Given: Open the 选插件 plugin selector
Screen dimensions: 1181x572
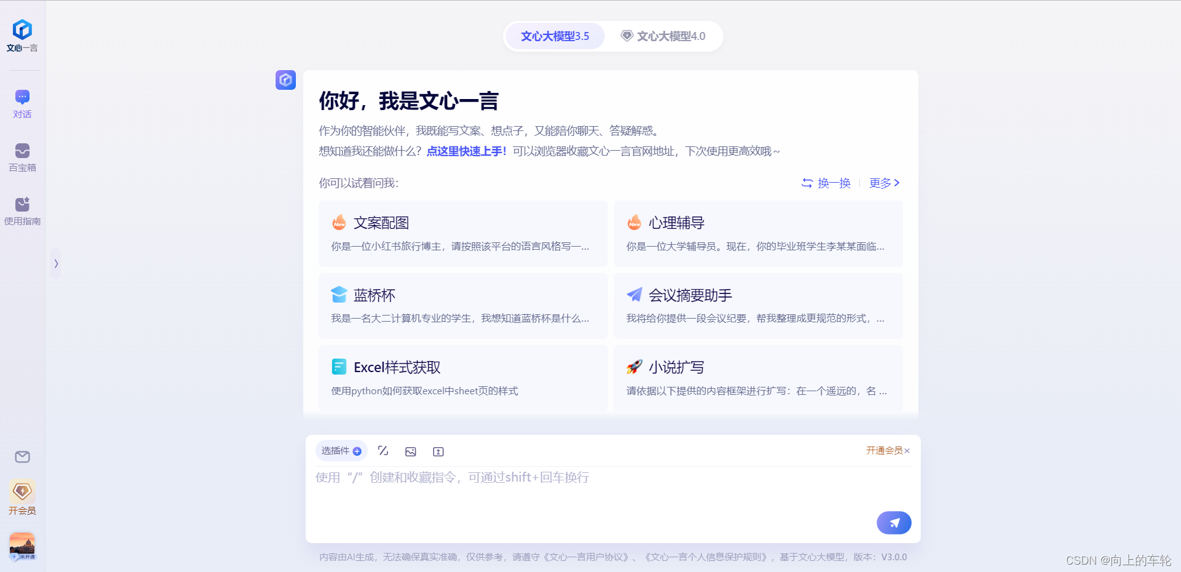Looking at the screenshot, I should [x=341, y=451].
